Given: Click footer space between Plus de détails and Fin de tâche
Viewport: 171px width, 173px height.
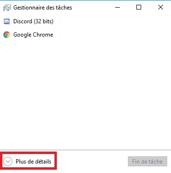Looking at the screenshot, I should (92, 162).
